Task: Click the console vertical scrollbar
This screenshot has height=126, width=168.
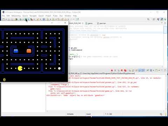Action: point(166,92)
